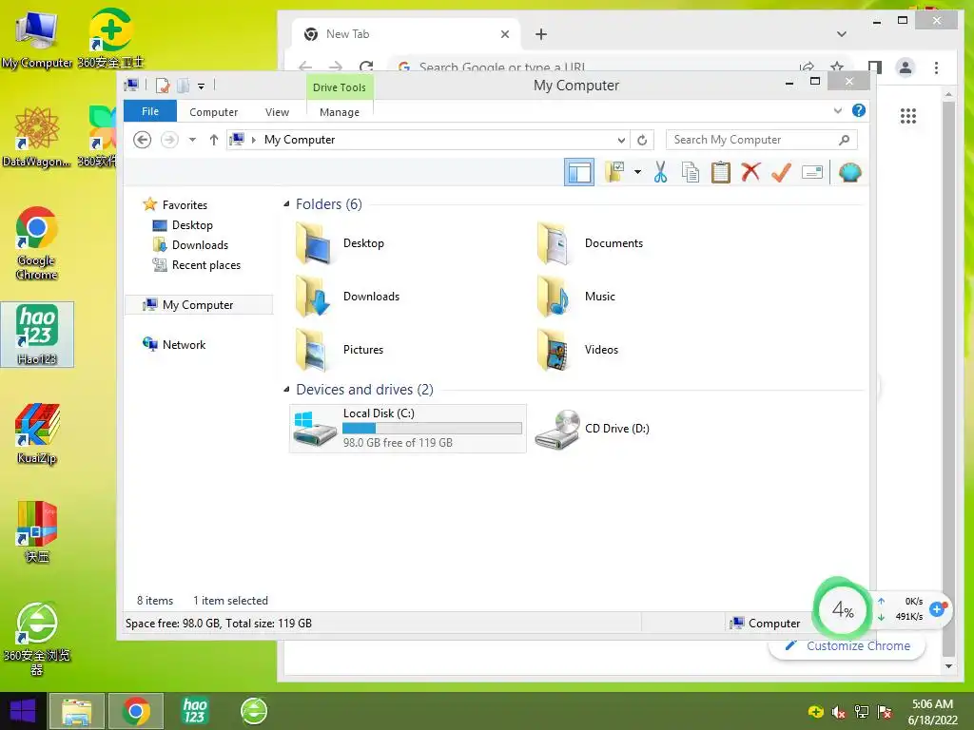
Task: Click the muted volume tray icon
Action: point(839,713)
